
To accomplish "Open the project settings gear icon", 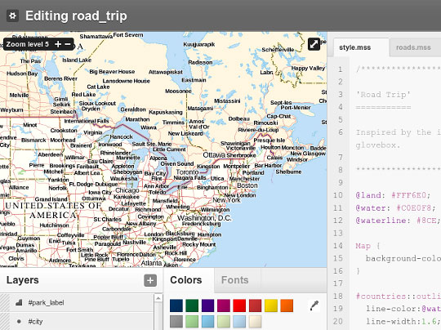I will [x=12, y=16].
